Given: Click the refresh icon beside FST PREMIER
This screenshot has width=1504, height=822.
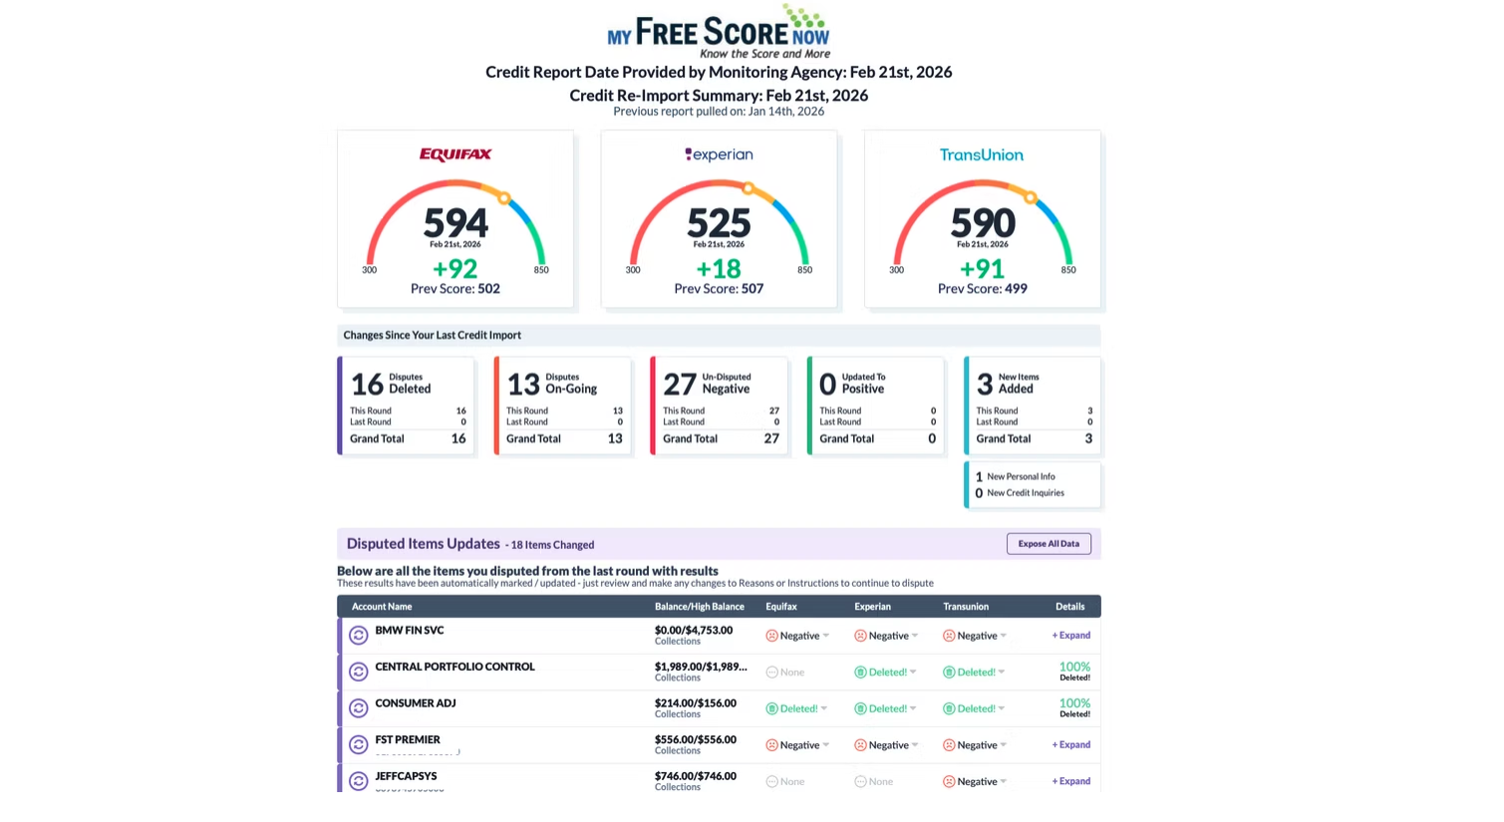Looking at the screenshot, I should 359,744.
